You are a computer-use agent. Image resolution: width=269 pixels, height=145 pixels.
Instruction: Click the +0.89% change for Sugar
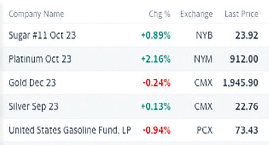click(x=156, y=35)
